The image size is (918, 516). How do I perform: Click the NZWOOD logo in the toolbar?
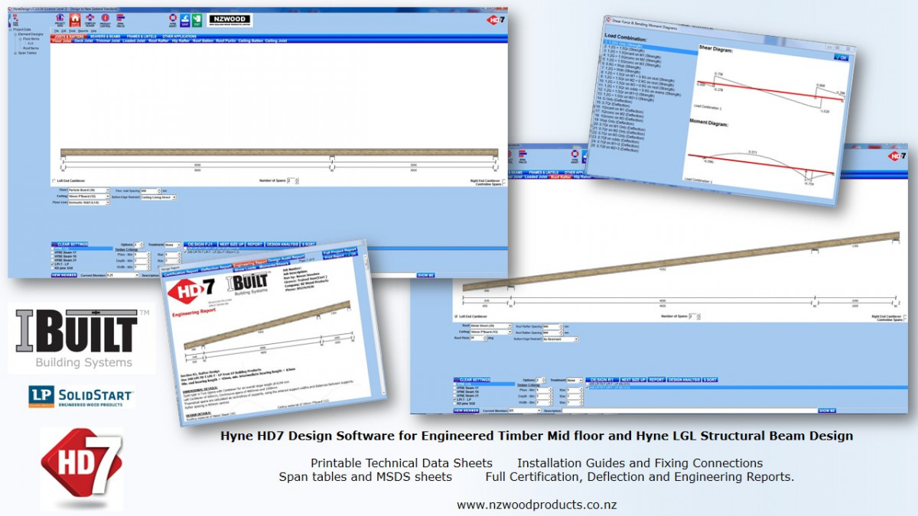(x=229, y=19)
